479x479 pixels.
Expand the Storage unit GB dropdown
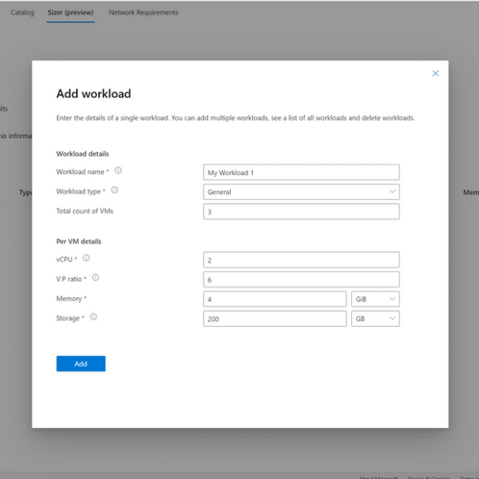[375, 319]
